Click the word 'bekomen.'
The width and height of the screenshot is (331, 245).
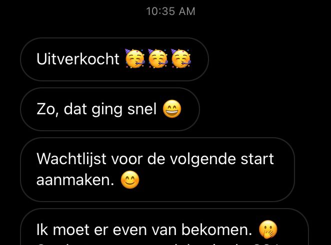[x=217, y=230]
